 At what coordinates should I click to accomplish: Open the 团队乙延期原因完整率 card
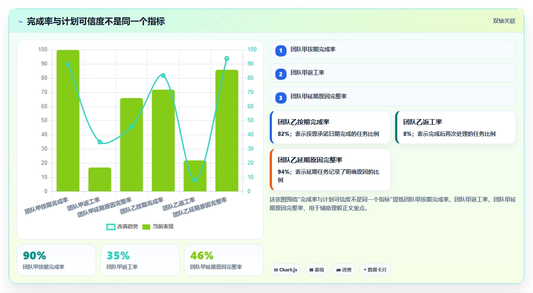(330, 170)
